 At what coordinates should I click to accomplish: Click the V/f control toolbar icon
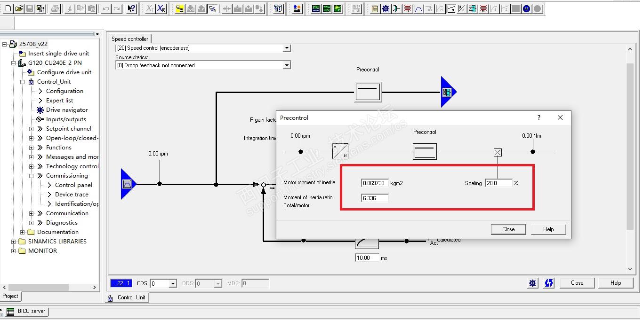461,8
